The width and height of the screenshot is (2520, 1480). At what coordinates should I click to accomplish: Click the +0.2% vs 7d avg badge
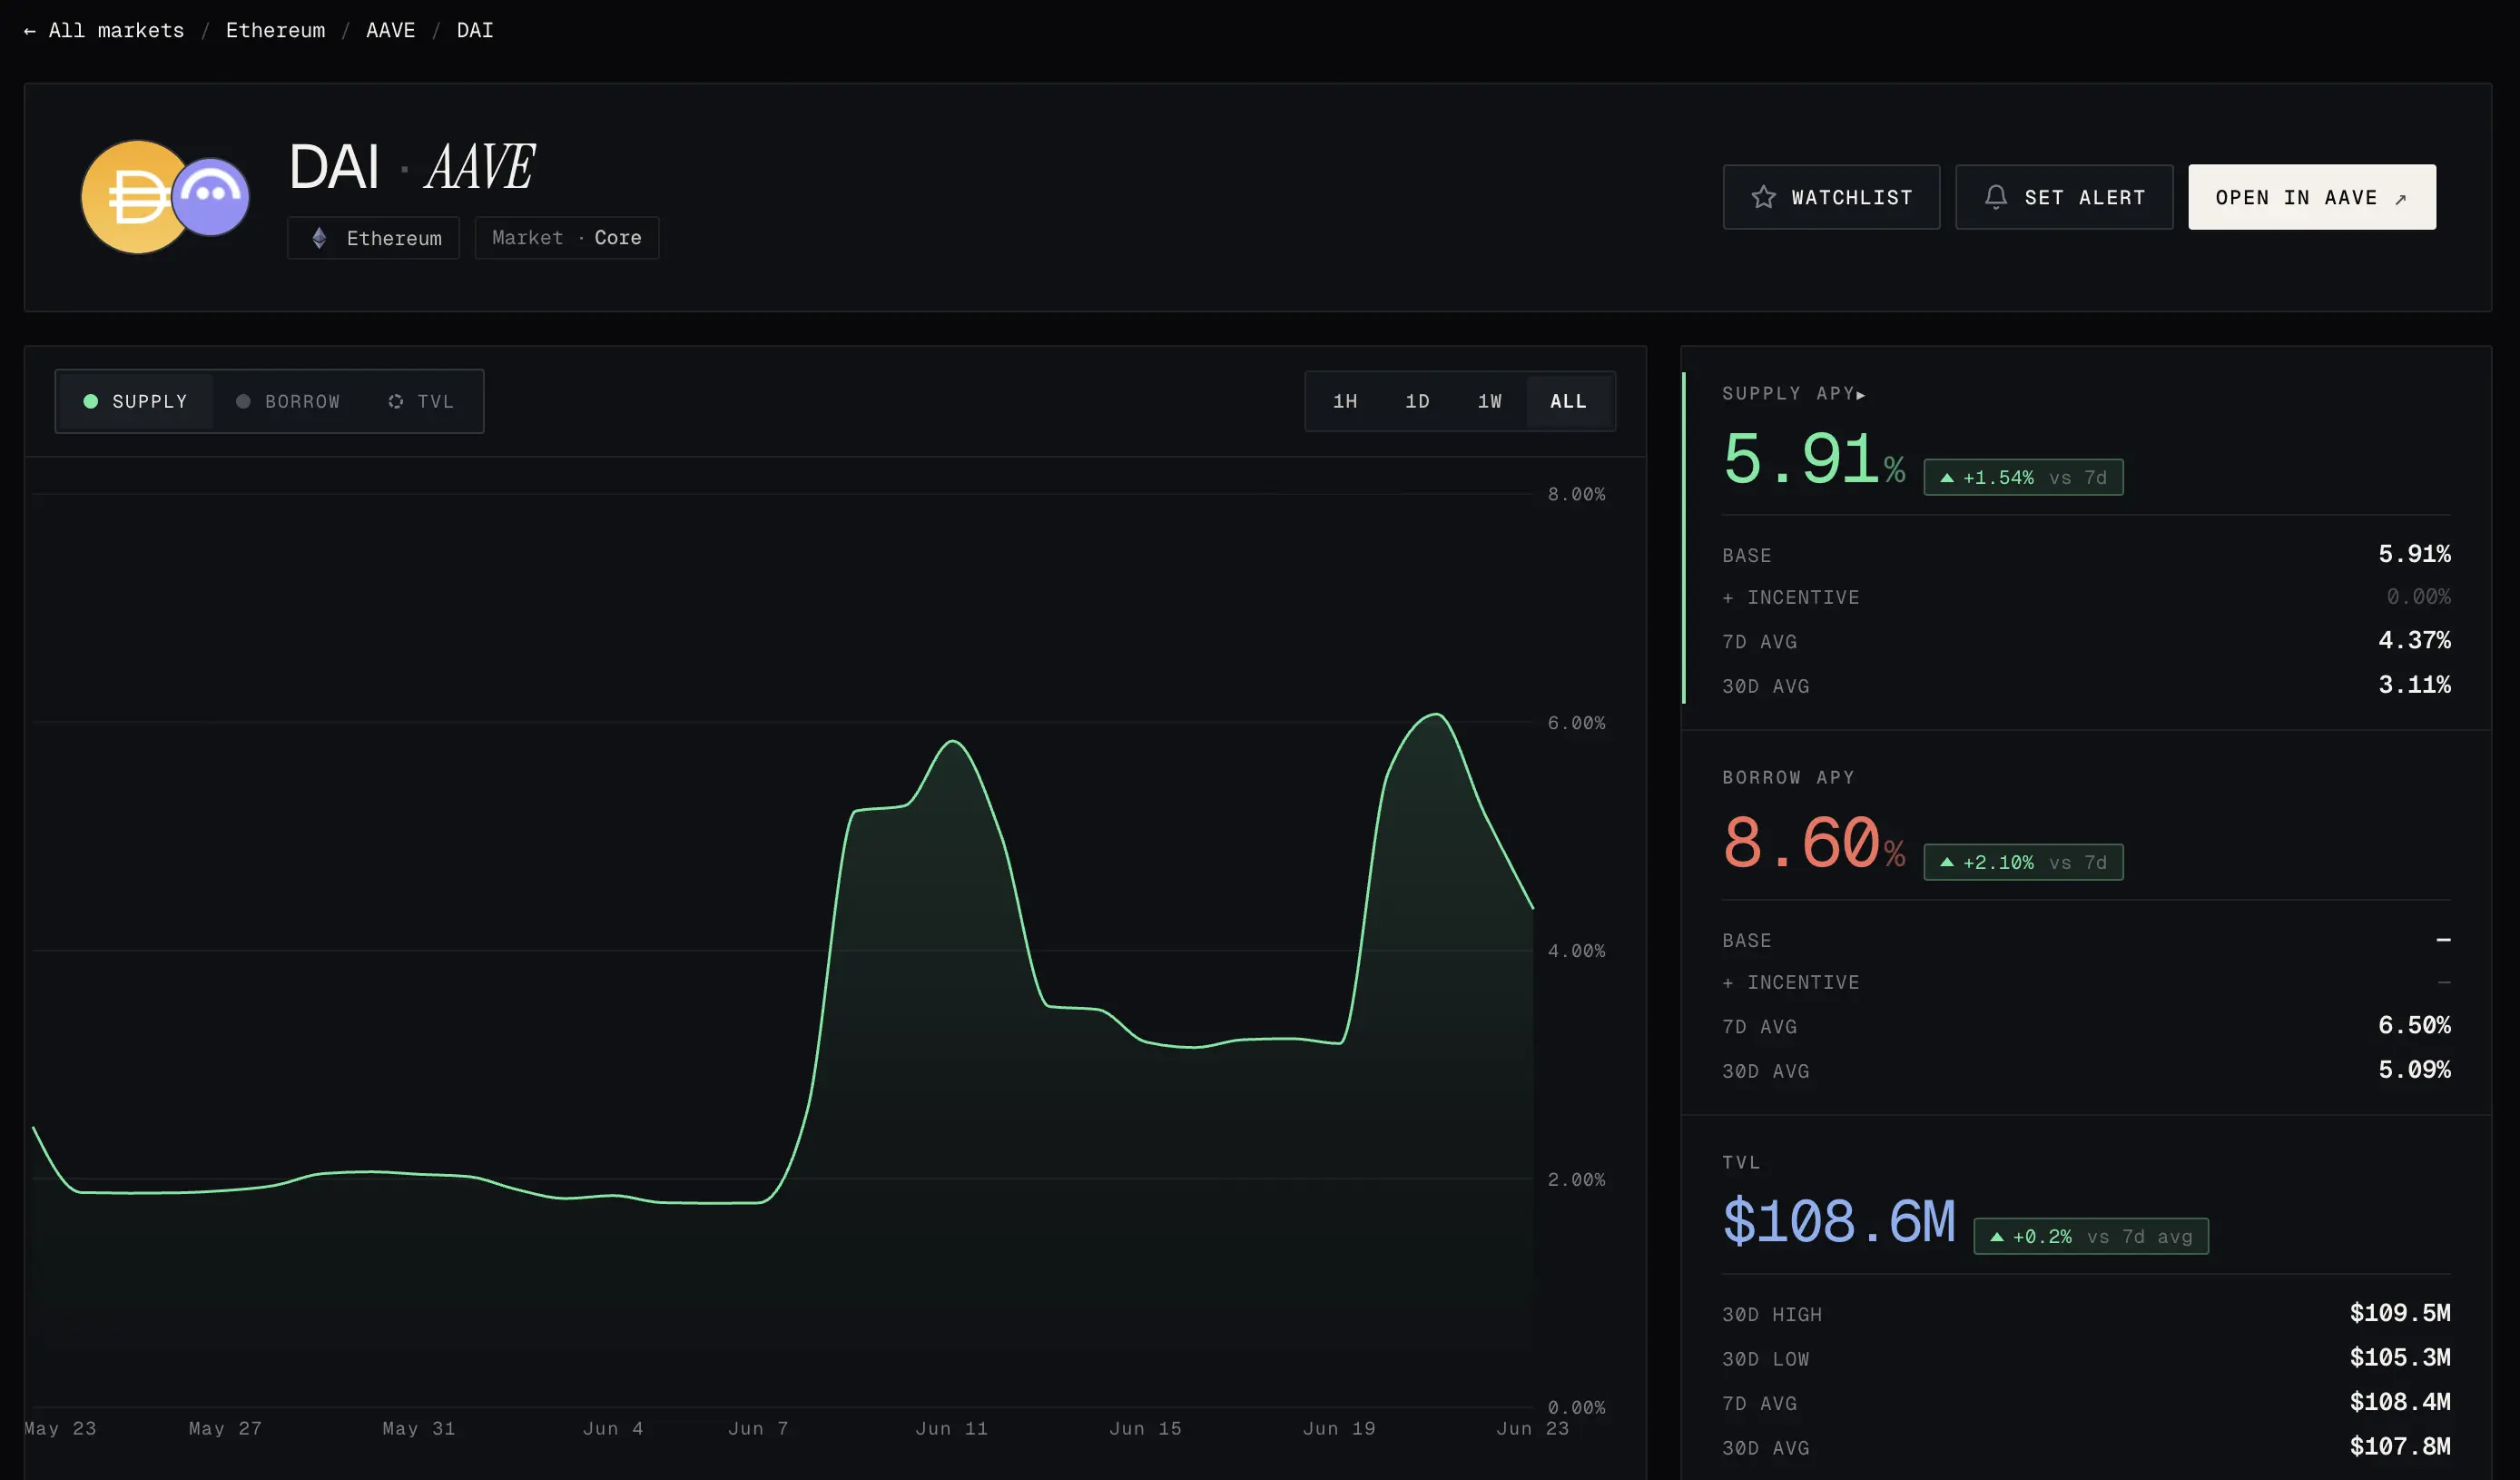point(2091,1237)
